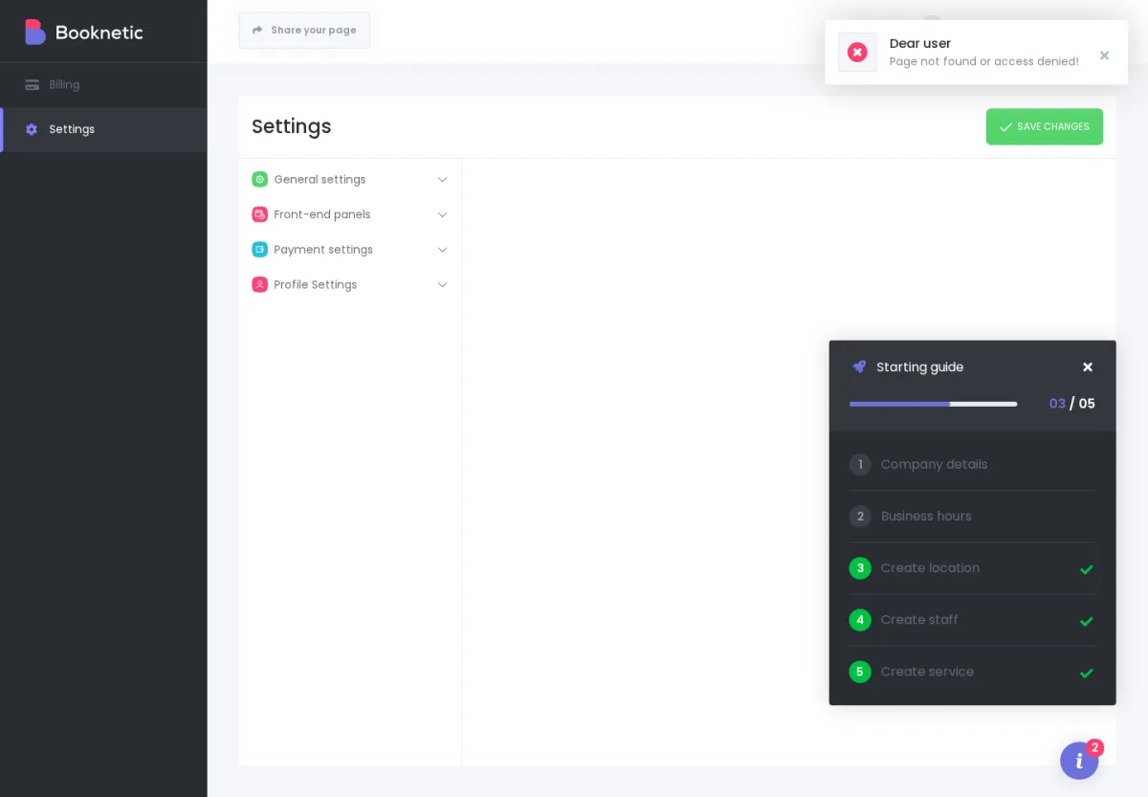
Task: Click the pink Front-end panels icon
Action: click(x=259, y=214)
